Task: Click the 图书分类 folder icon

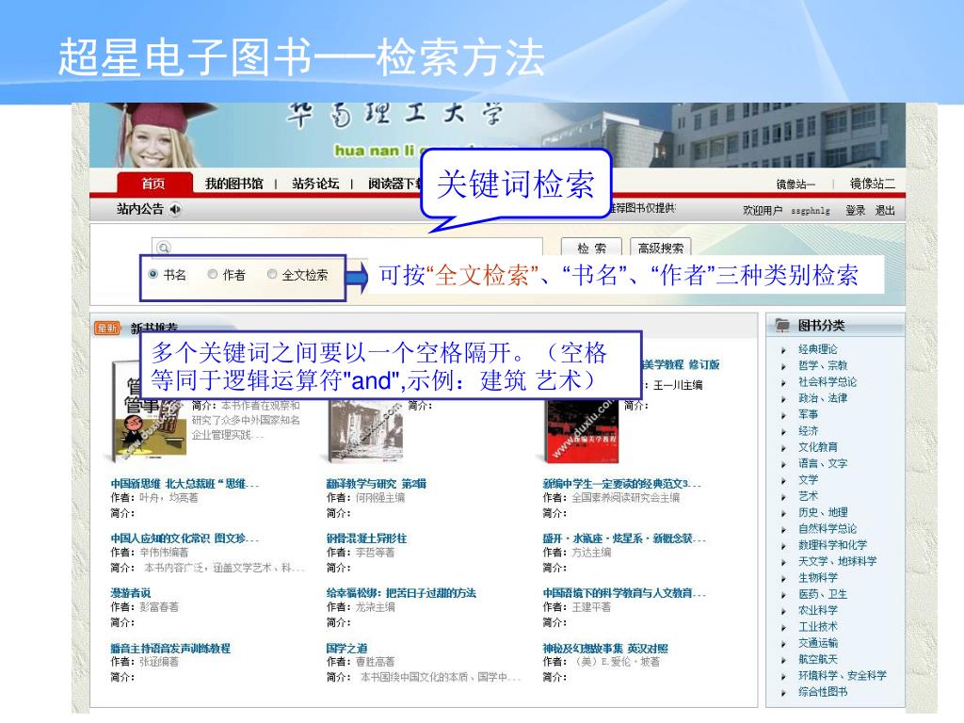Action: (x=782, y=325)
